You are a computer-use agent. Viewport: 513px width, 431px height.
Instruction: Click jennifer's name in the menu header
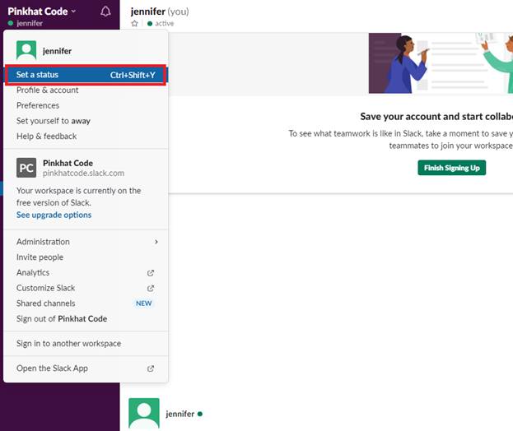(57, 51)
